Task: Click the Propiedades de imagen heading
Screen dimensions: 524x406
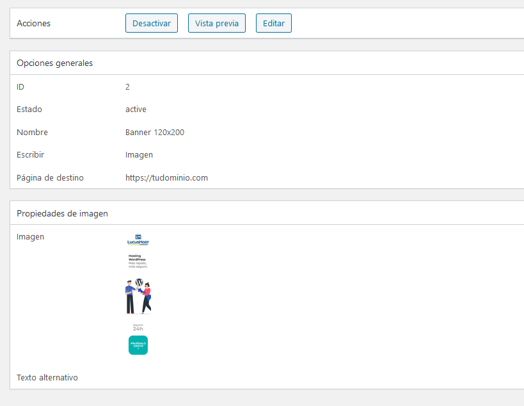Action: pyautogui.click(x=62, y=213)
